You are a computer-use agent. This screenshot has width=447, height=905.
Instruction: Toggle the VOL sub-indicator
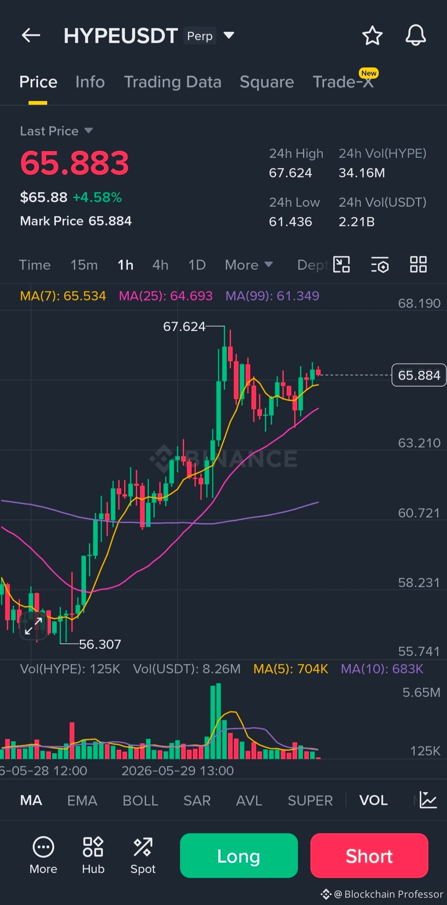tap(373, 800)
